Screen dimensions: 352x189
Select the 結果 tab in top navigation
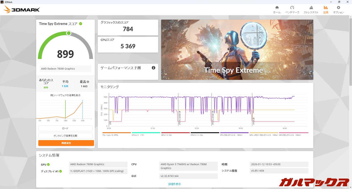pos(326,10)
